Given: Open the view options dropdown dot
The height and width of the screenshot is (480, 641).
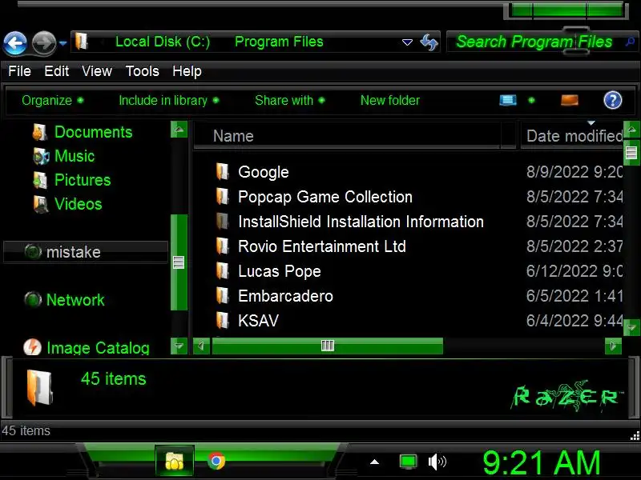Looking at the screenshot, I should pyautogui.click(x=531, y=100).
